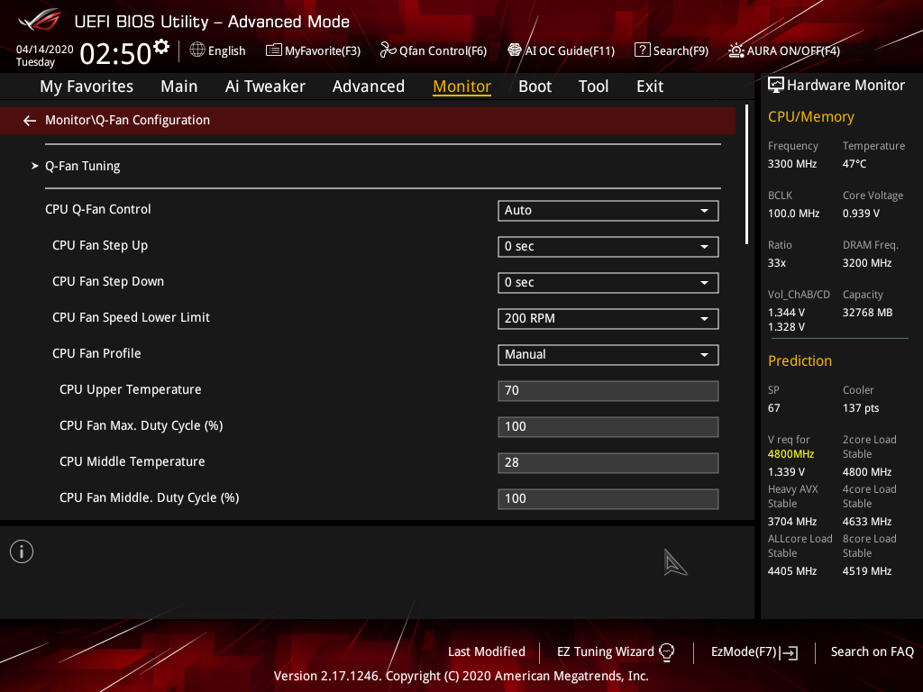Click the 02:50 system clock
The image size is (923, 692).
[116, 53]
